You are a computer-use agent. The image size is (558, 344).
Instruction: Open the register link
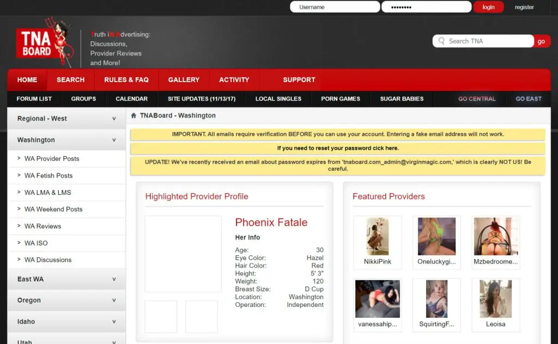pos(524,7)
